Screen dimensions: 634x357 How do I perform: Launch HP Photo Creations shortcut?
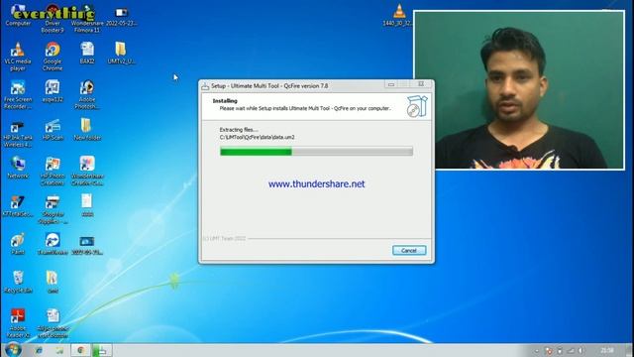click(53, 171)
